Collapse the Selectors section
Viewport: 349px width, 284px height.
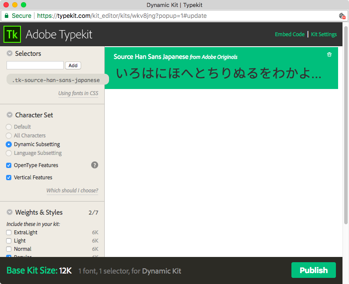coord(10,53)
